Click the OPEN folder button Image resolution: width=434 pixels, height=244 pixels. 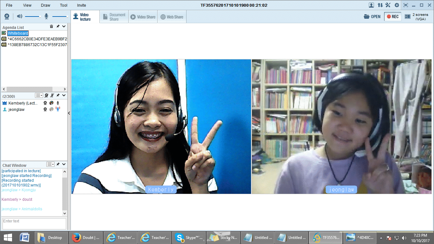[x=372, y=17]
